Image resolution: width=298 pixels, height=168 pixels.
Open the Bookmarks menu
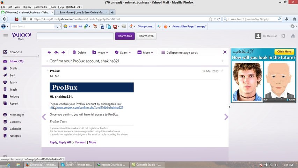(40, 7)
